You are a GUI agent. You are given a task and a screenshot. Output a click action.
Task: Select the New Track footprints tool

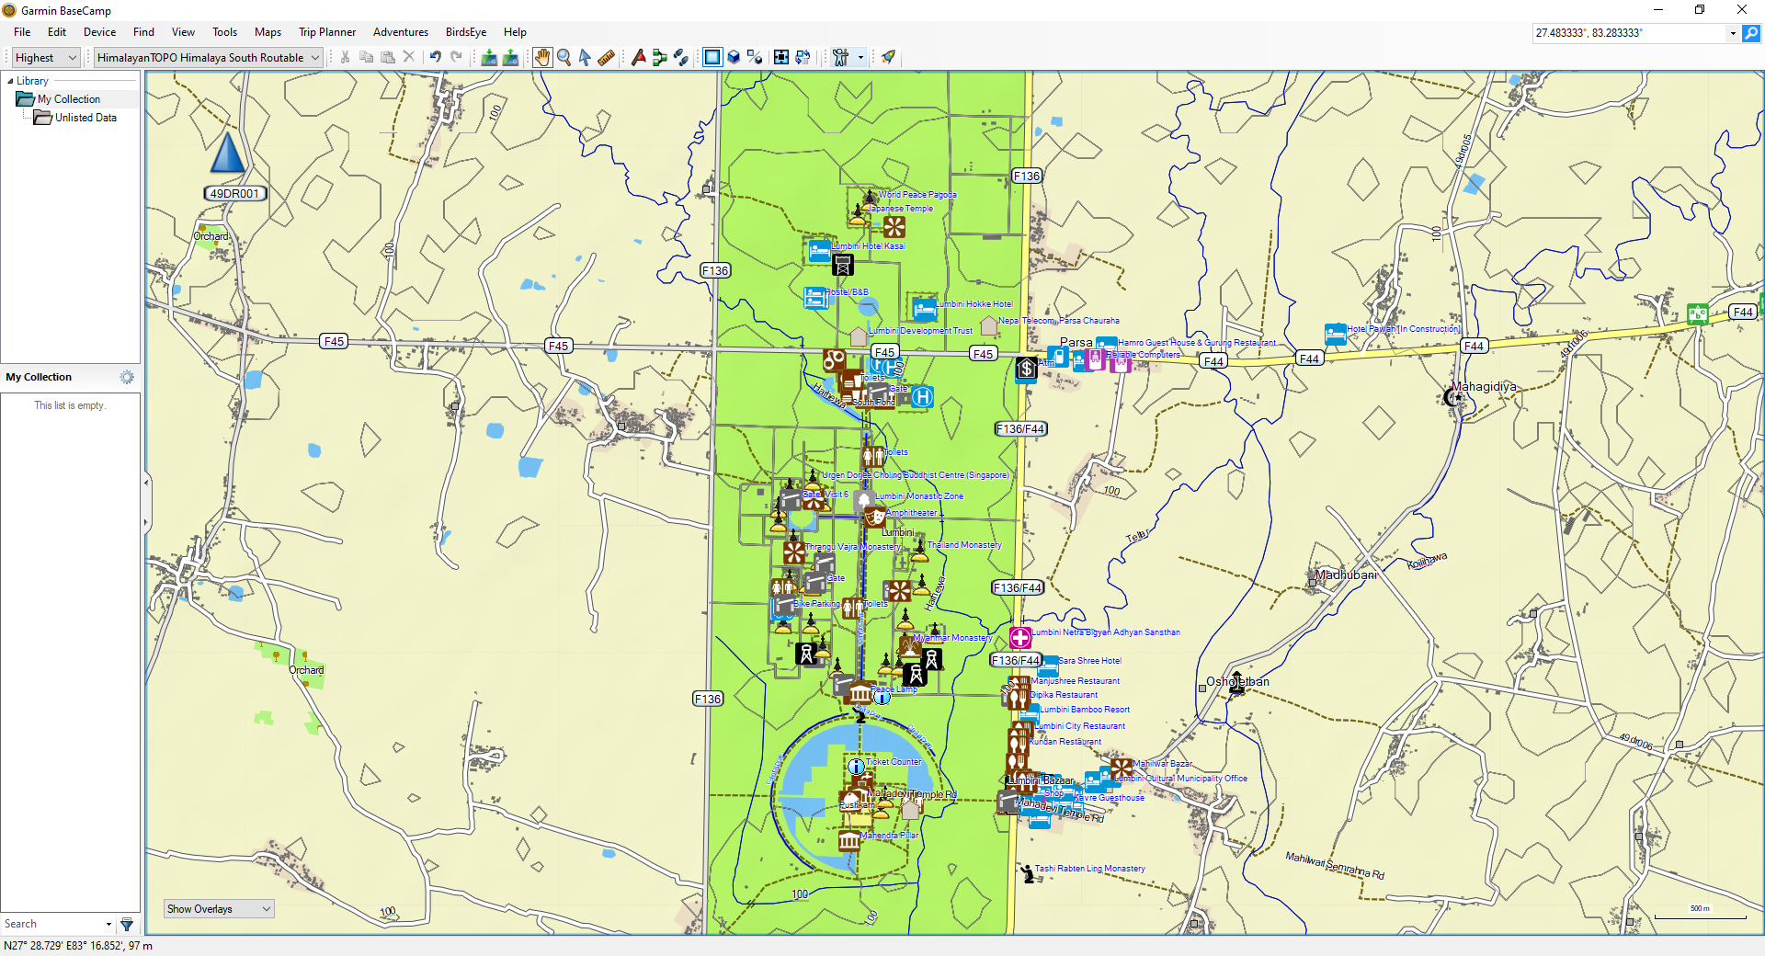tap(680, 57)
